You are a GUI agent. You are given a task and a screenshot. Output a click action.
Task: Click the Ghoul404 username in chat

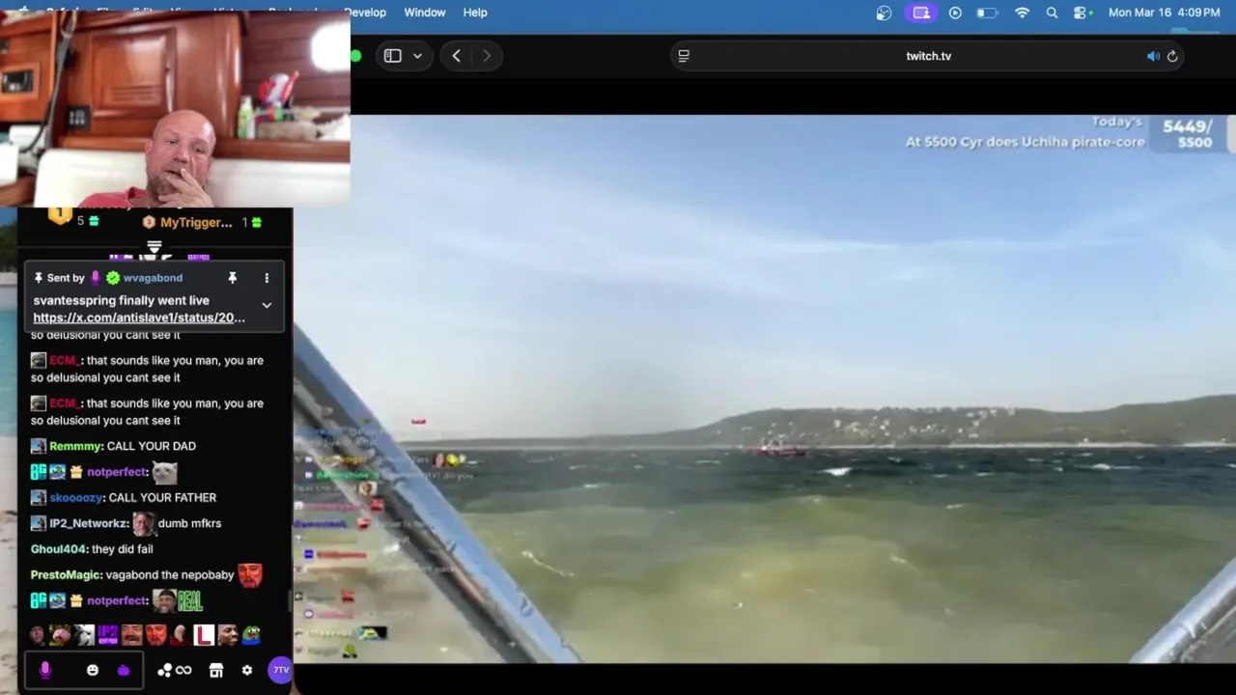point(59,549)
